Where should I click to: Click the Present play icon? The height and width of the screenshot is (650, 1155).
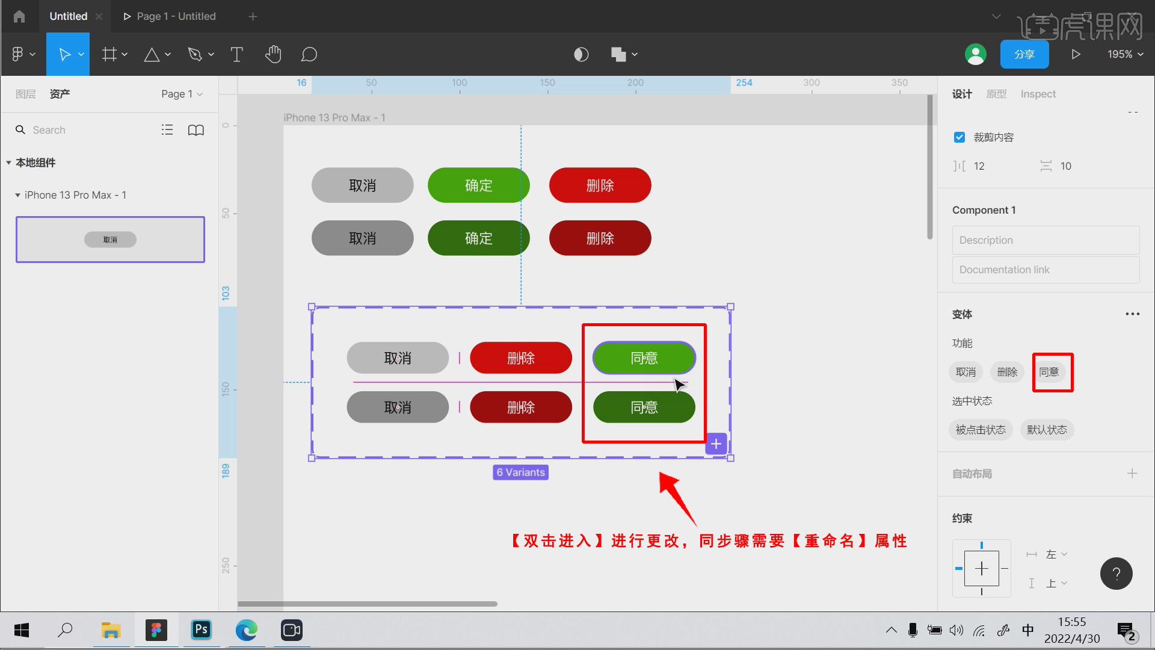pyautogui.click(x=1076, y=54)
